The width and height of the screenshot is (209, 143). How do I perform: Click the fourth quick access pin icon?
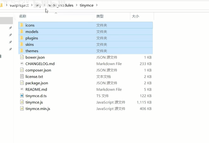point(10,49)
